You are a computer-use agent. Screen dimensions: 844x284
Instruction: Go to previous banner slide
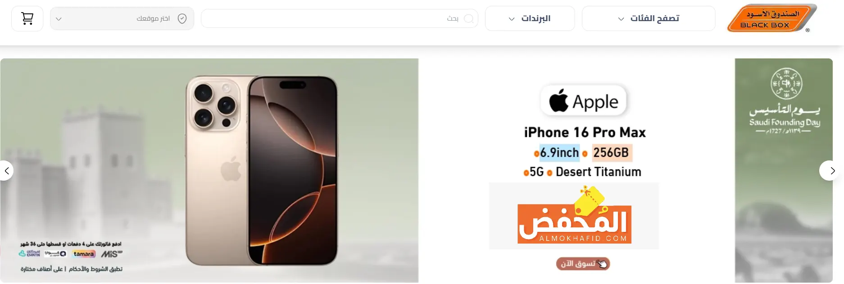(x=6, y=171)
